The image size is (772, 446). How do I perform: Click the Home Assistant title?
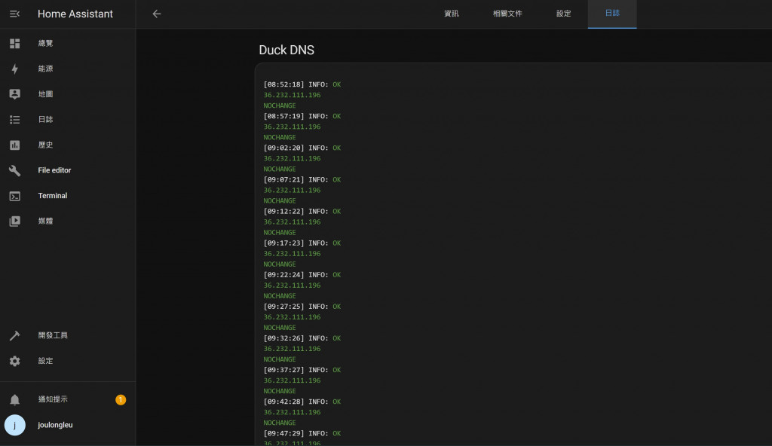(75, 14)
